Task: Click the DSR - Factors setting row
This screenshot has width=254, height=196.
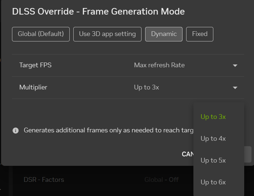Action: click(44, 180)
